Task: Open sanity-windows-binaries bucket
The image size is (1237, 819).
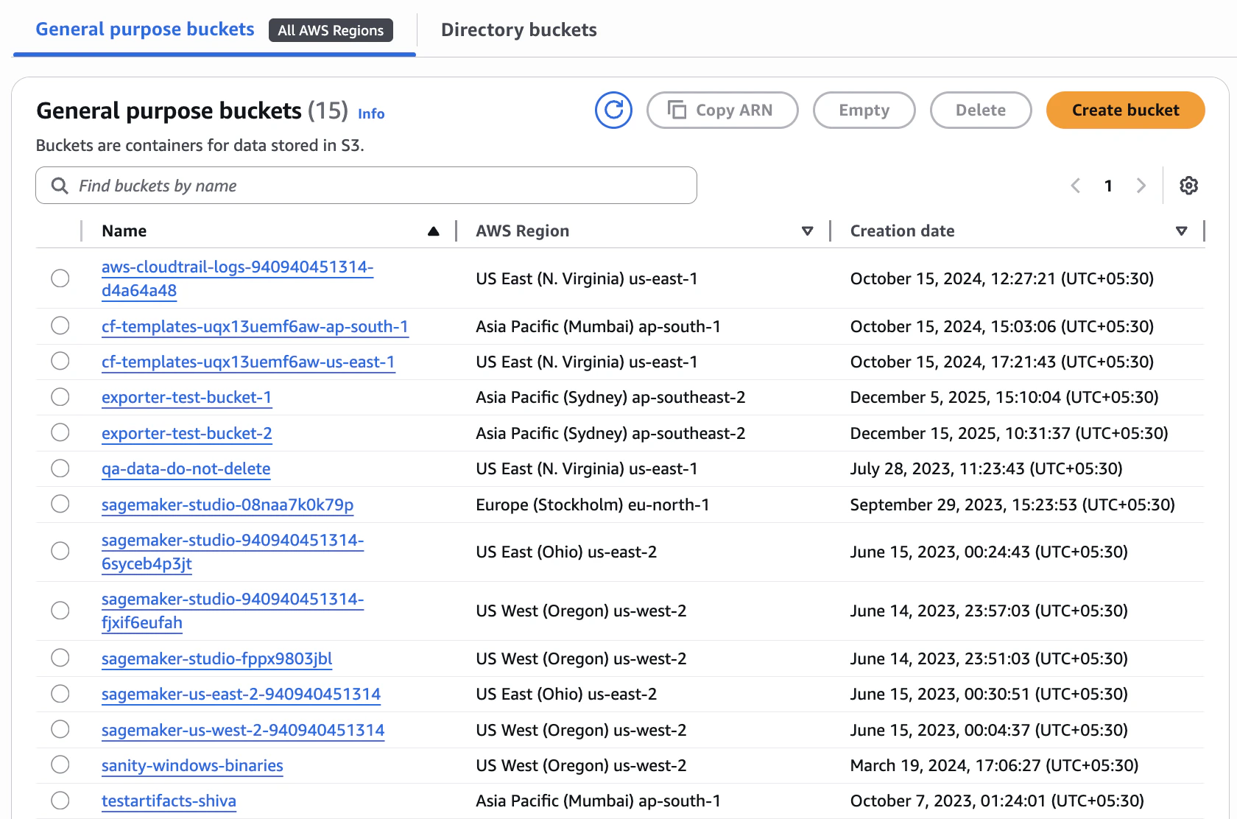Action: [x=192, y=765]
